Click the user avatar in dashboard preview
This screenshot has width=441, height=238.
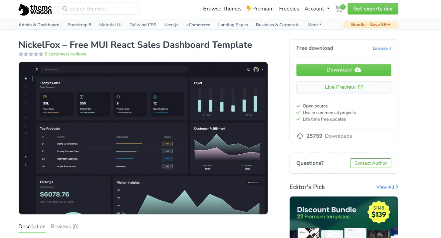(x=256, y=69)
